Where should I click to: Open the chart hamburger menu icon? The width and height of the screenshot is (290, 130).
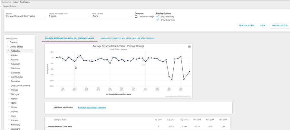pyautogui.click(x=189, y=47)
